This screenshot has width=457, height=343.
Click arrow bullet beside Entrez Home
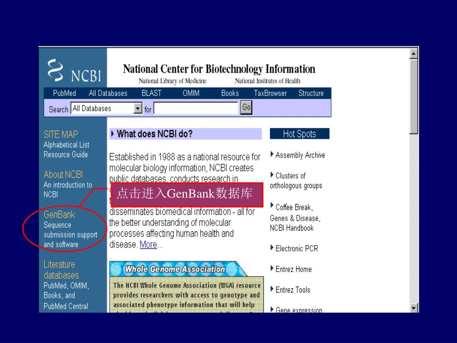pyautogui.click(x=272, y=268)
